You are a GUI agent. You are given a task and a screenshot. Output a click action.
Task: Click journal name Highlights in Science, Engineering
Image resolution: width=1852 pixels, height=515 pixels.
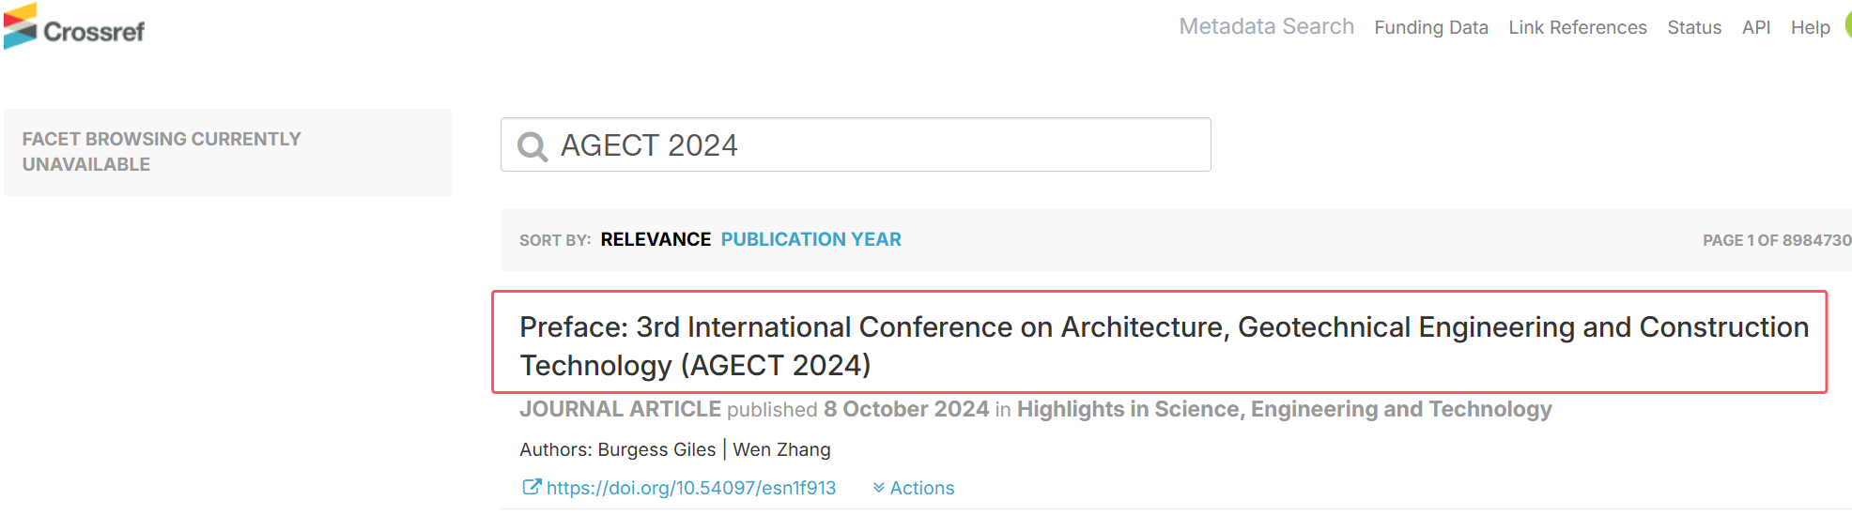pos(1284,409)
